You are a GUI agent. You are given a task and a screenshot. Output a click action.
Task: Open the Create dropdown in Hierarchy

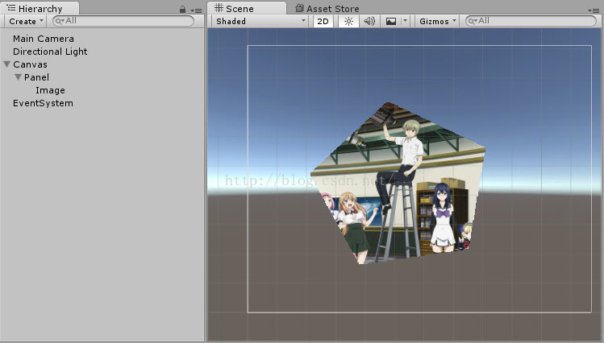(26, 21)
